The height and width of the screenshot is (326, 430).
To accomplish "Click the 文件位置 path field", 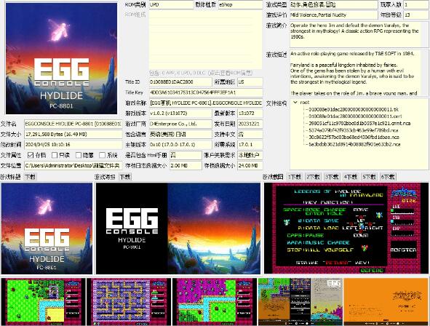I will [73, 166].
